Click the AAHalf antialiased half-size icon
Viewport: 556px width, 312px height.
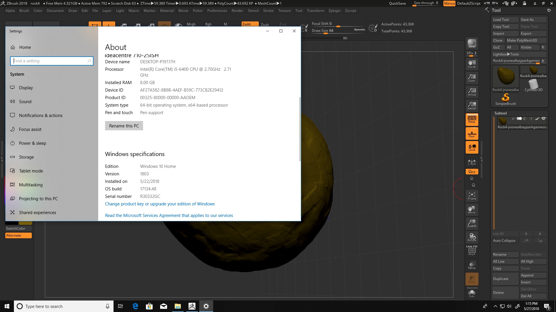[472, 106]
